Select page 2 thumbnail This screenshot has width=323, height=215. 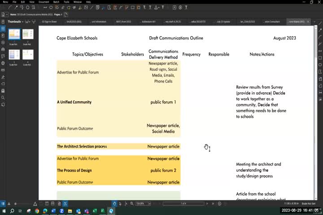point(28,34)
